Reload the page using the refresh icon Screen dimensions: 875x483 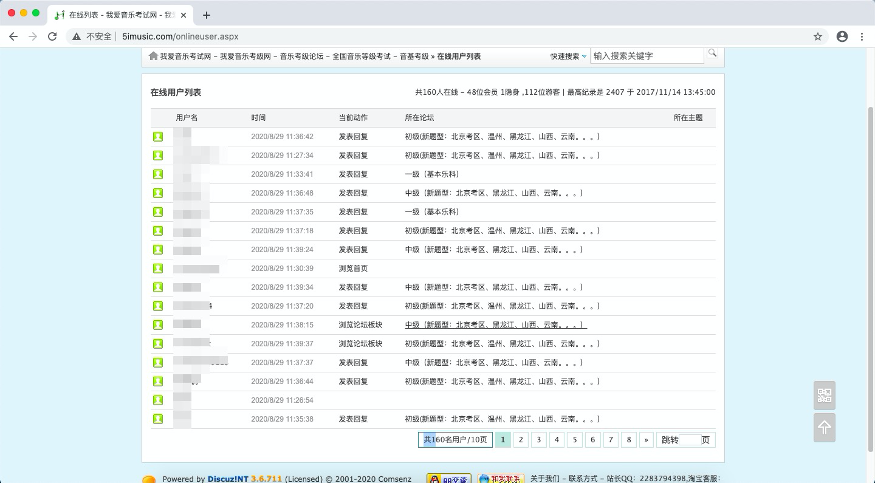click(52, 36)
